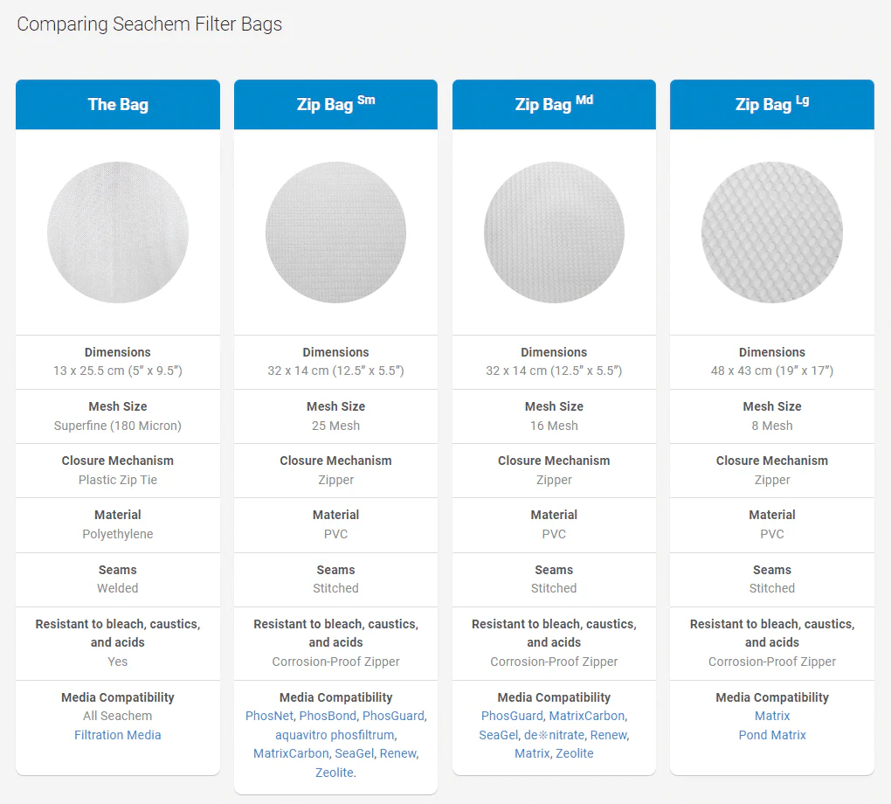891x804 pixels.
Task: Open the Pond Matrix link
Action: tap(771, 735)
